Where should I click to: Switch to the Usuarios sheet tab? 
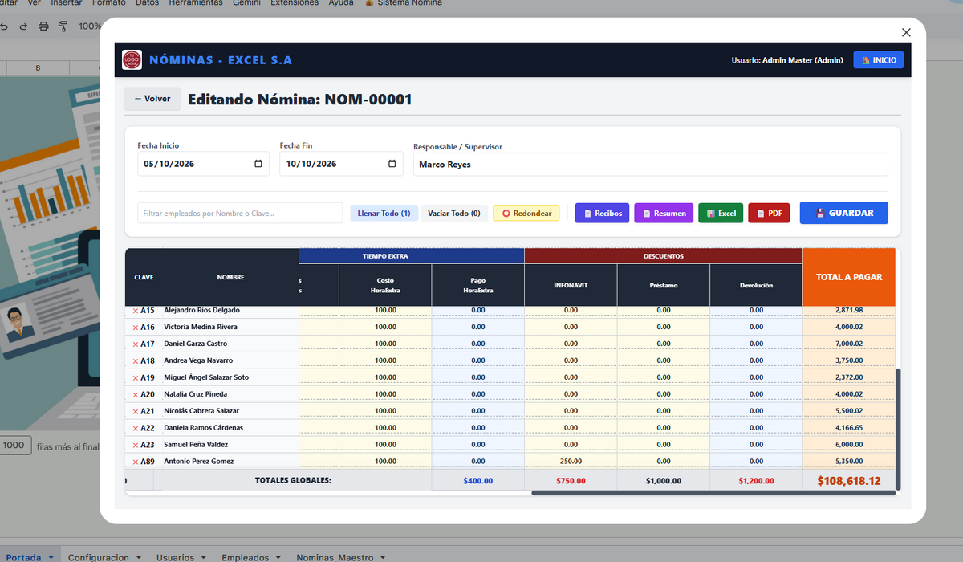point(175,557)
